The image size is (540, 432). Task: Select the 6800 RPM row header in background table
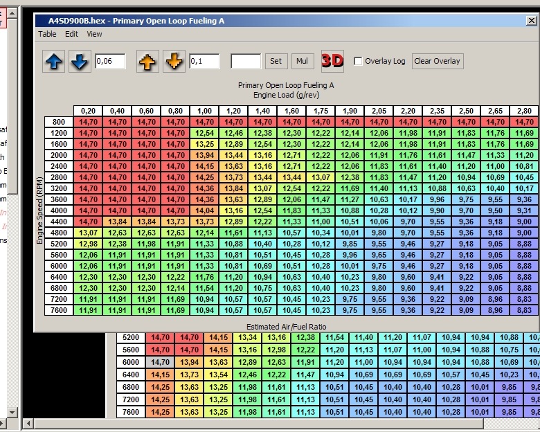point(131,387)
